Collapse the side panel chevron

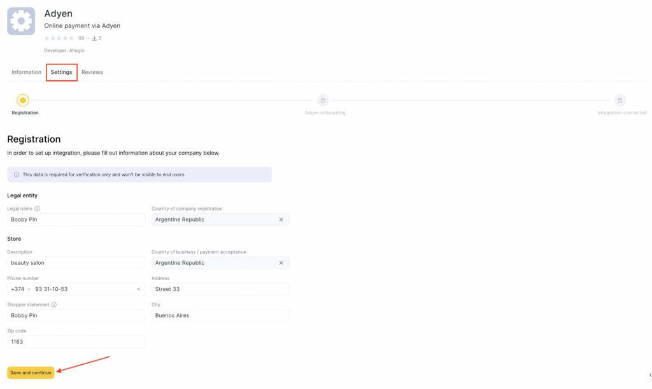[649, 376]
